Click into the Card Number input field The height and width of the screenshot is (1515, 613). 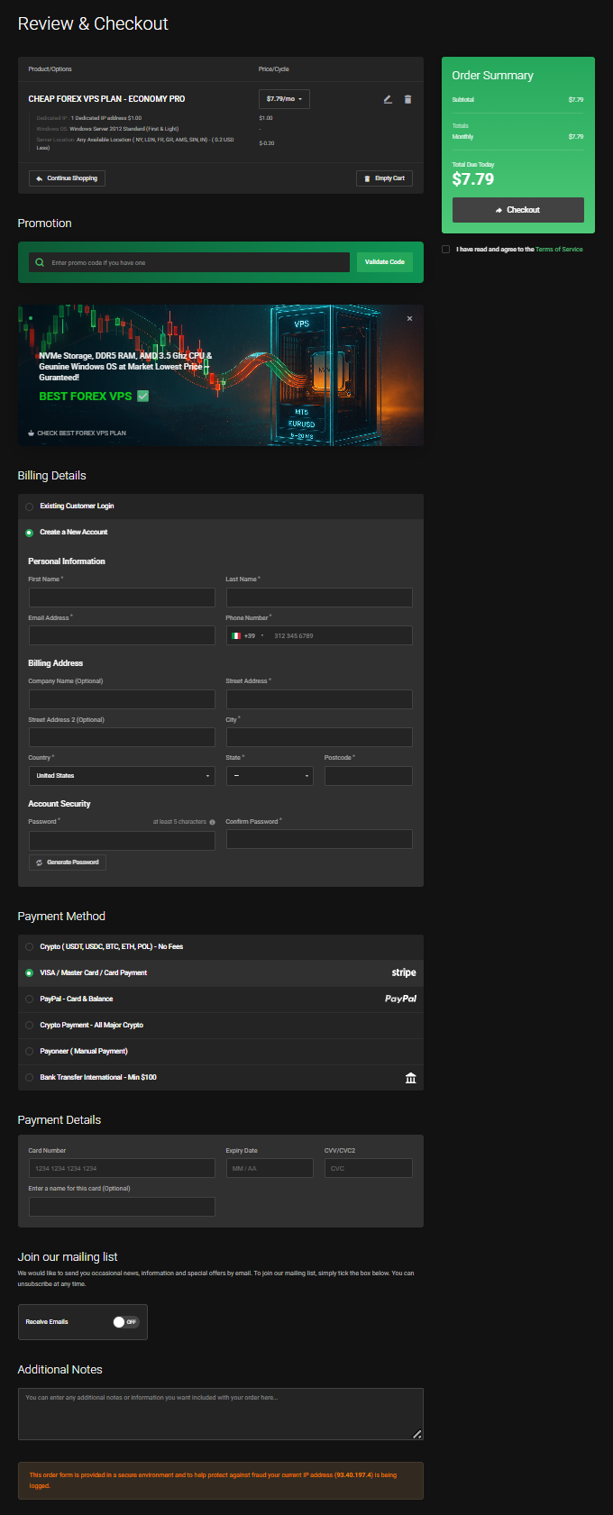122,1168
